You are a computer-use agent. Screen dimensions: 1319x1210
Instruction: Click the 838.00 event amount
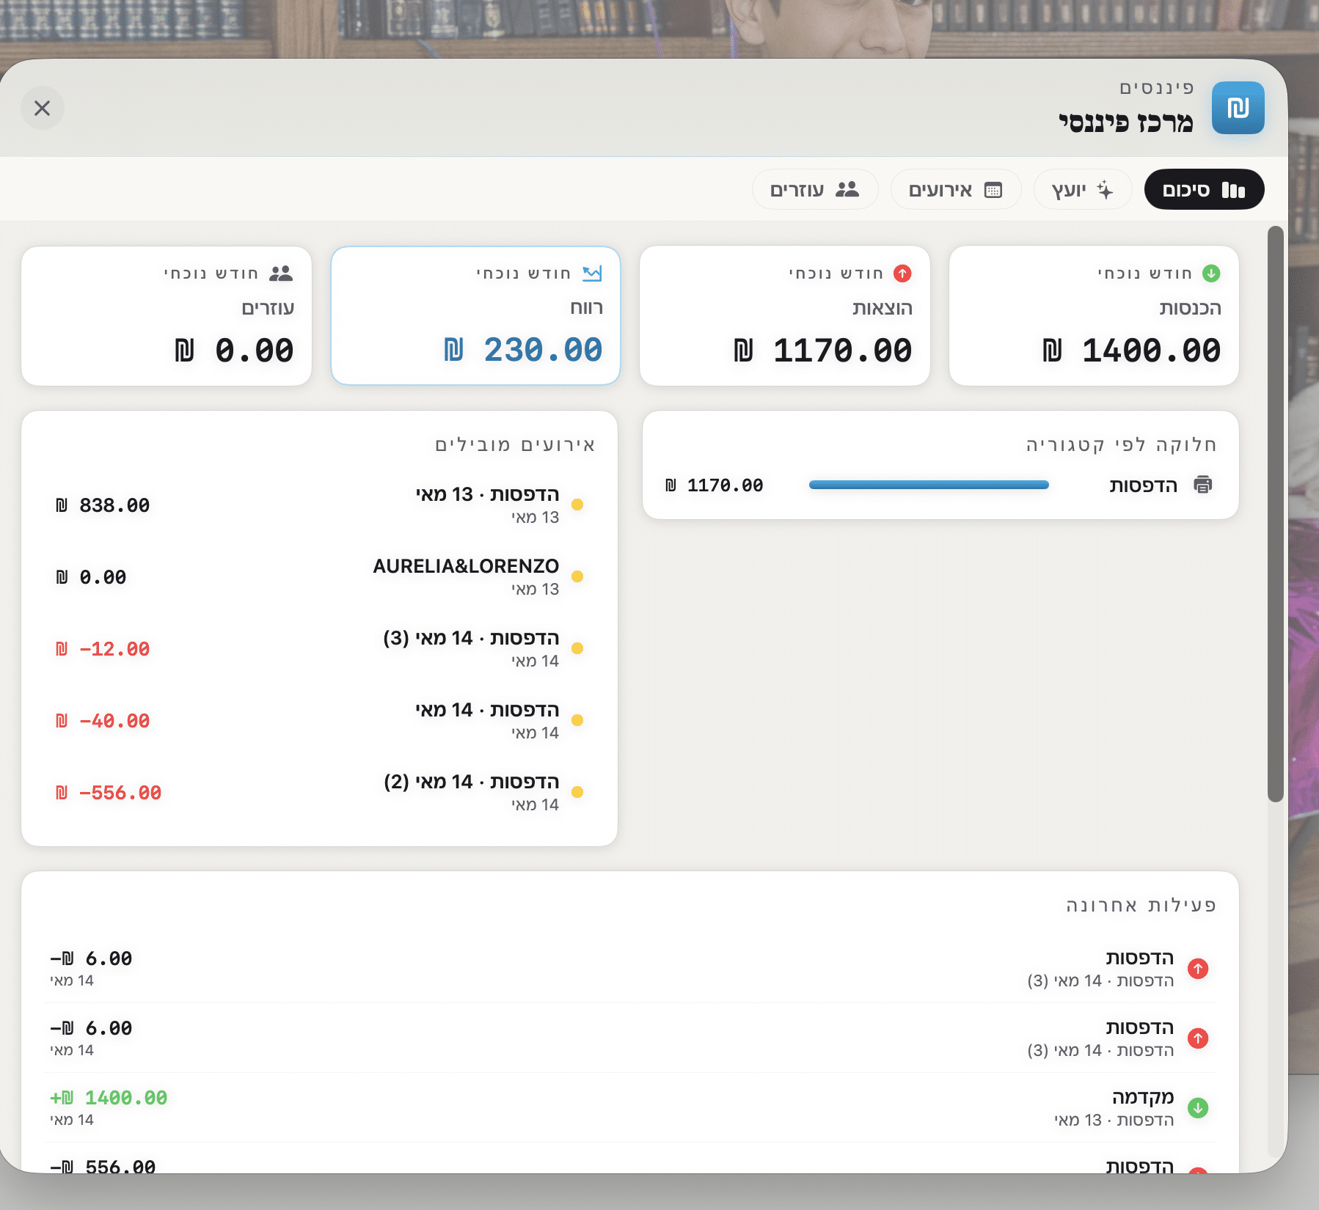(x=103, y=505)
